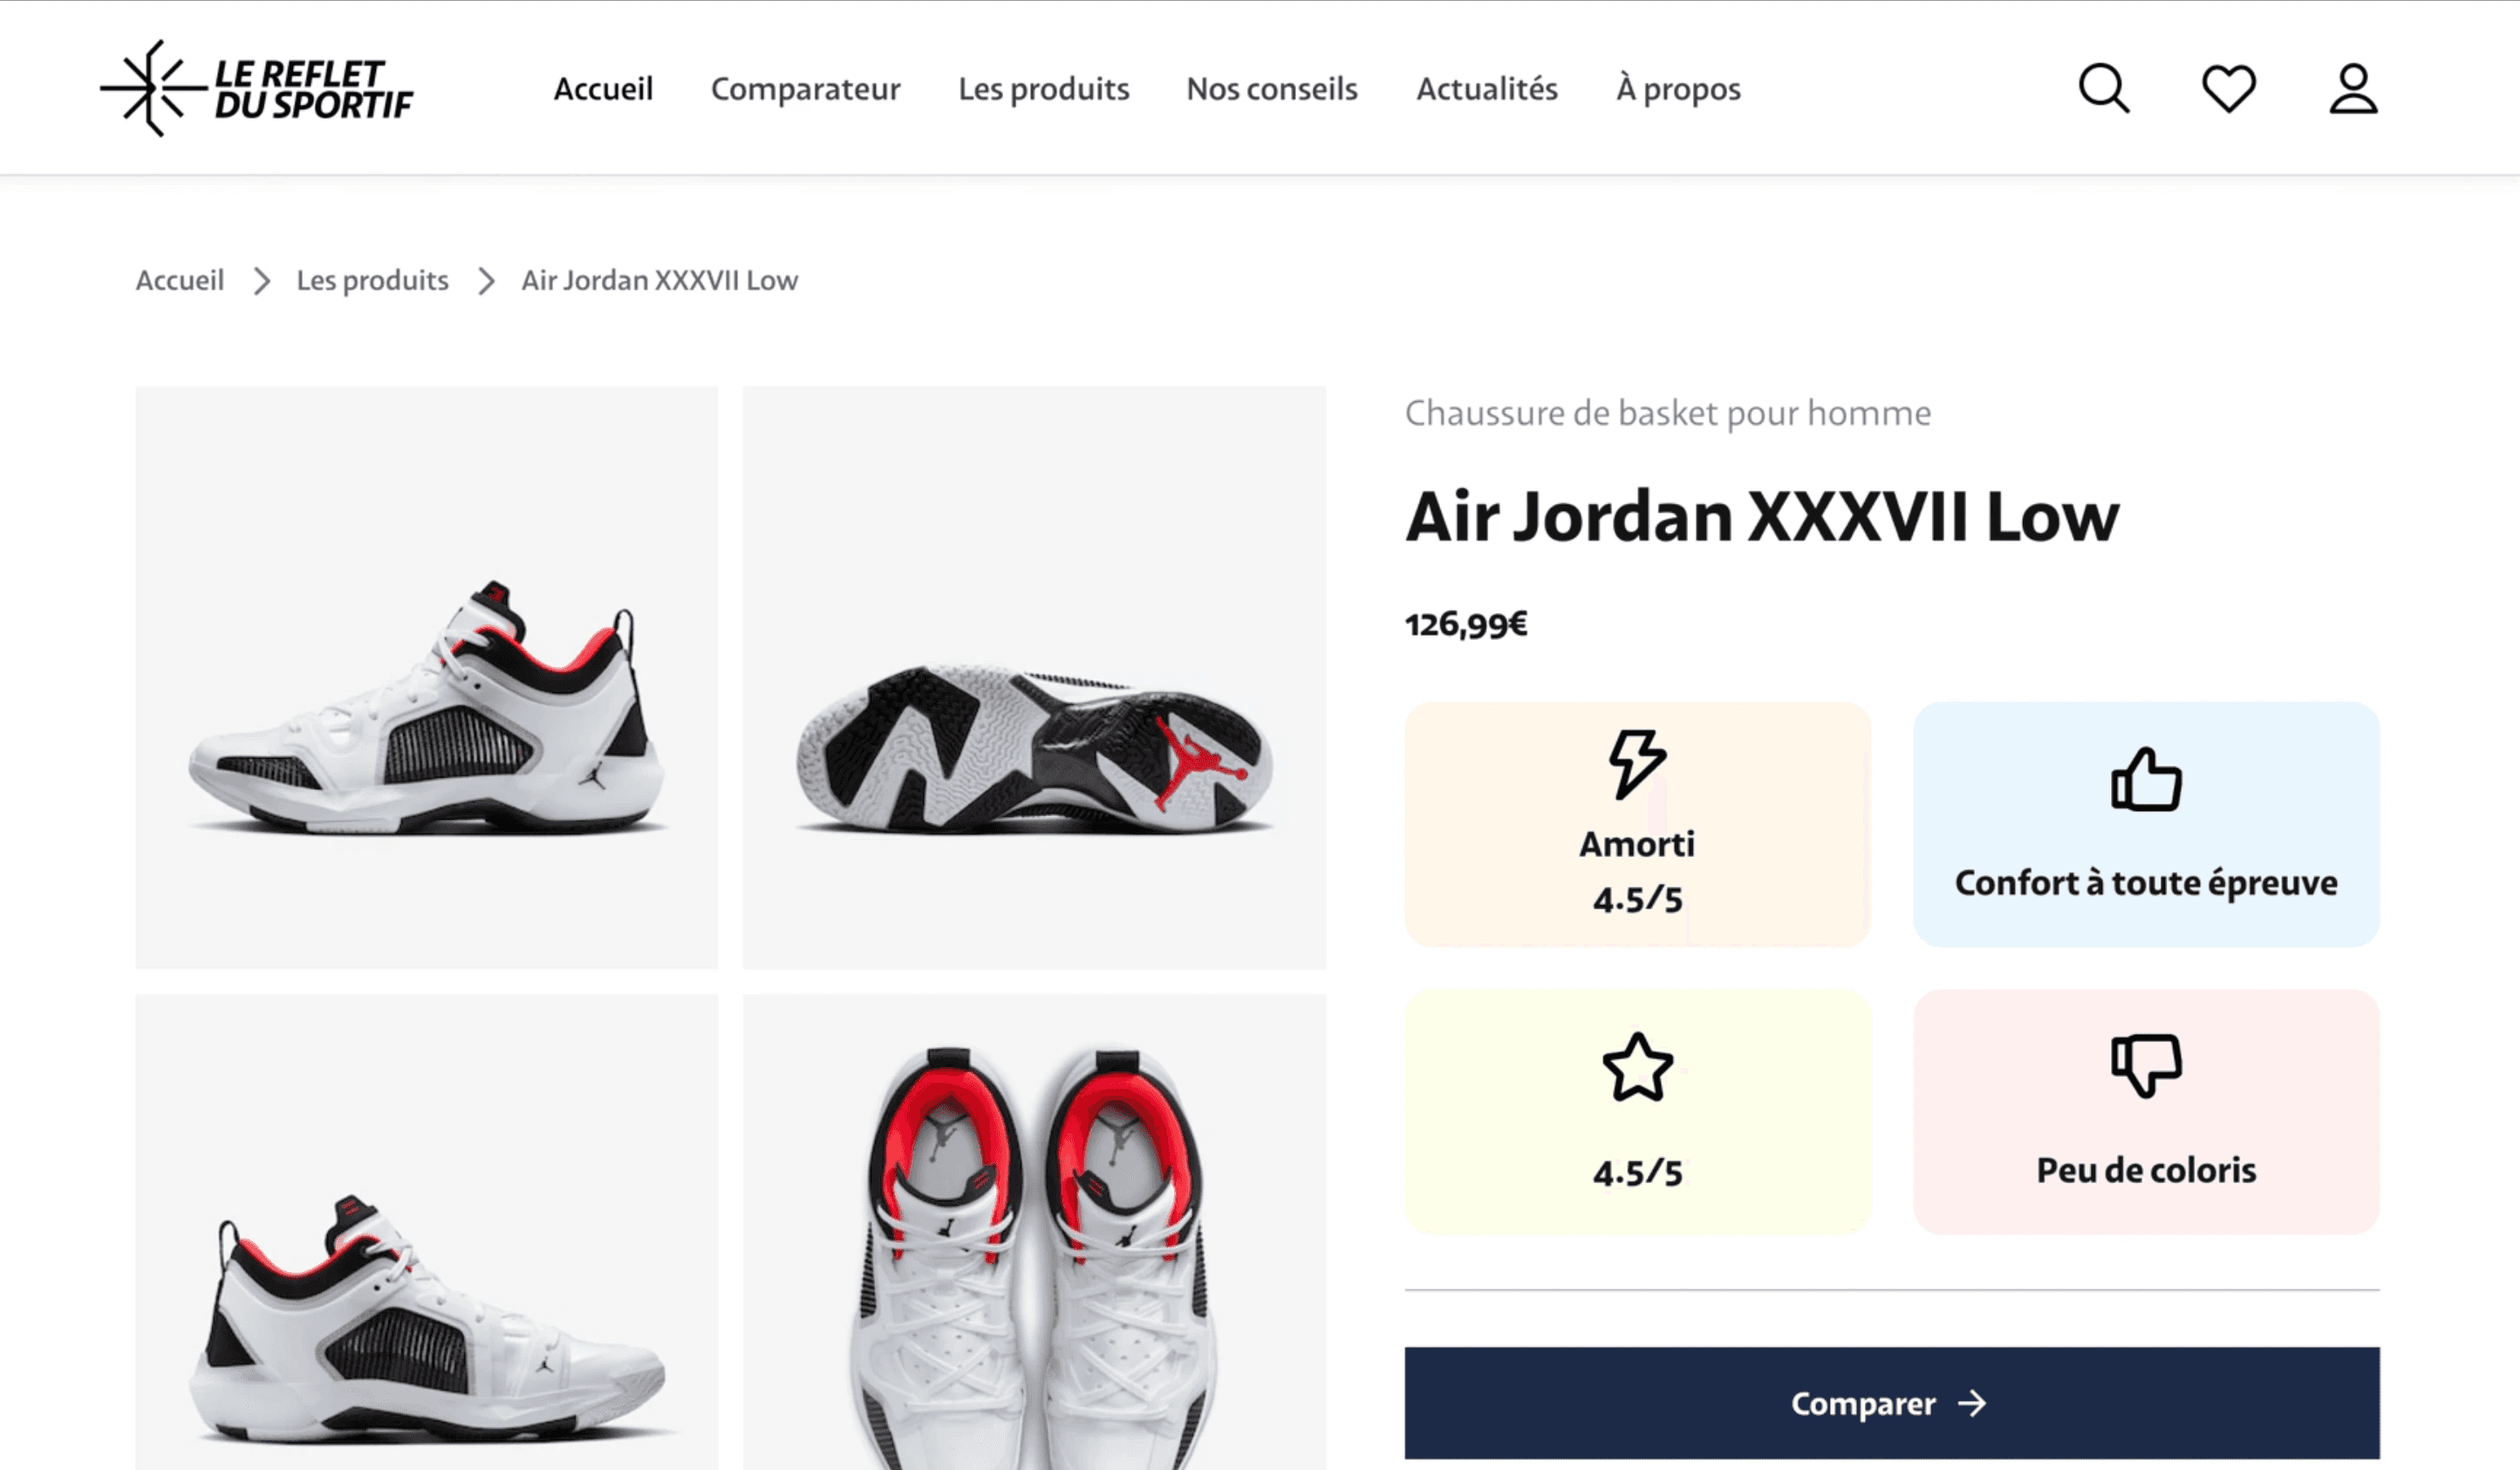2520x1470 pixels.
Task: Open the top-view pair of shoes photo
Action: pyautogui.click(x=1034, y=1231)
